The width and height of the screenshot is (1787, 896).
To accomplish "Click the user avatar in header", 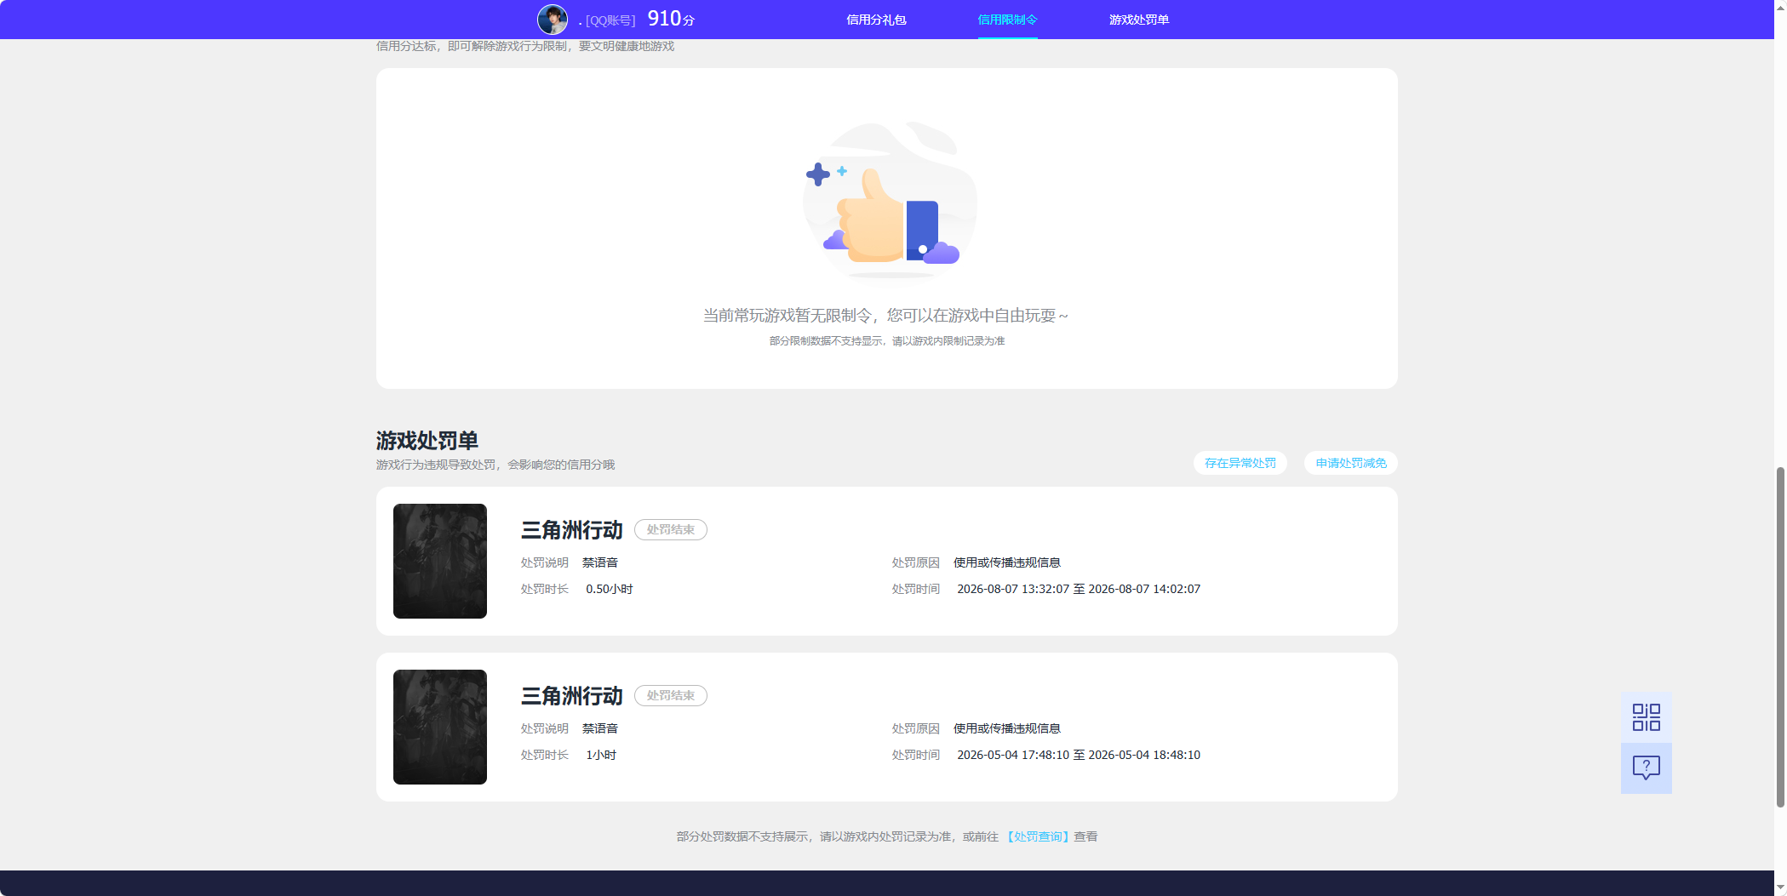I will click(x=553, y=19).
